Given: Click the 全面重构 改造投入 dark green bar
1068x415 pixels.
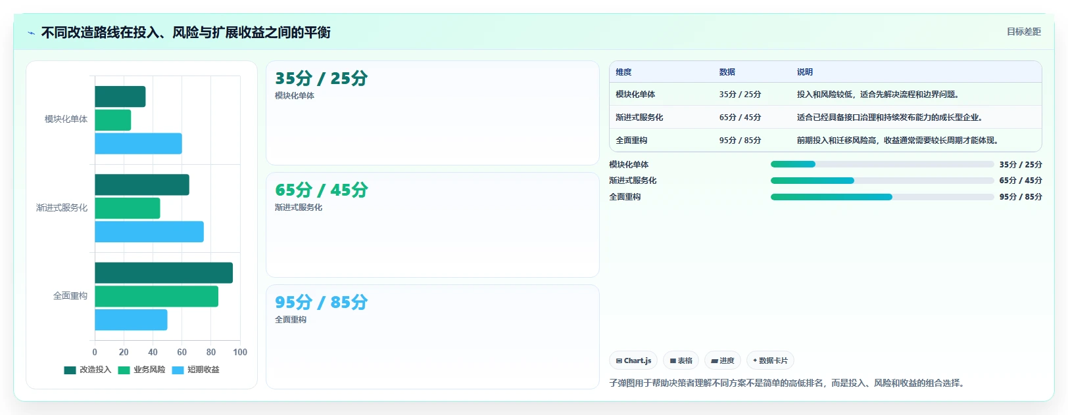Looking at the screenshot, I should [164, 273].
